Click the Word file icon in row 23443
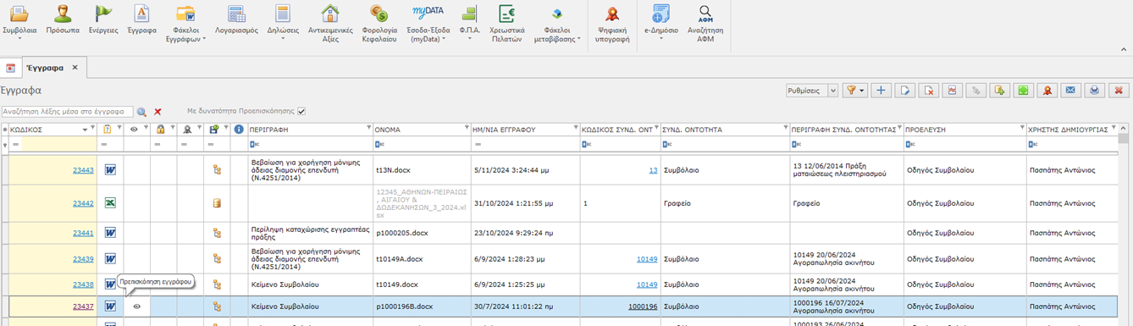Viewport: 1133px width, 326px height. [x=110, y=169]
